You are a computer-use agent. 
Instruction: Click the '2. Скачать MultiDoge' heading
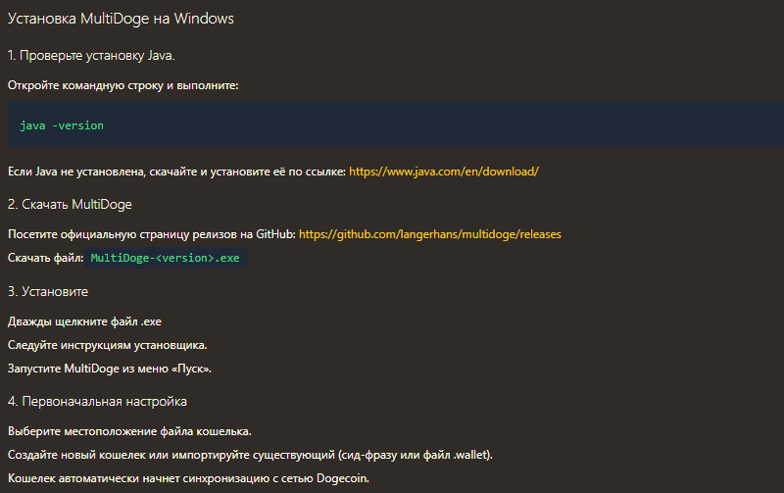70,204
